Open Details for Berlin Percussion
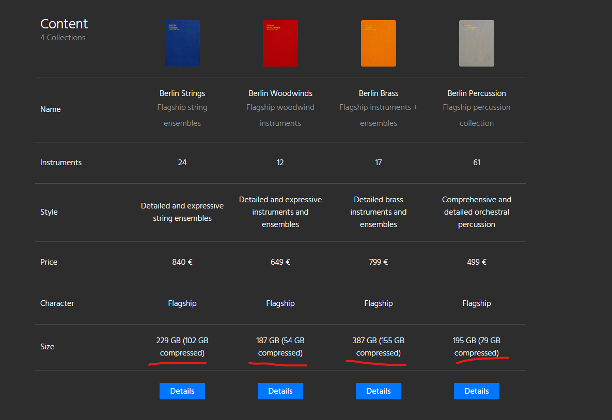The height and width of the screenshot is (420, 612). pyautogui.click(x=477, y=391)
